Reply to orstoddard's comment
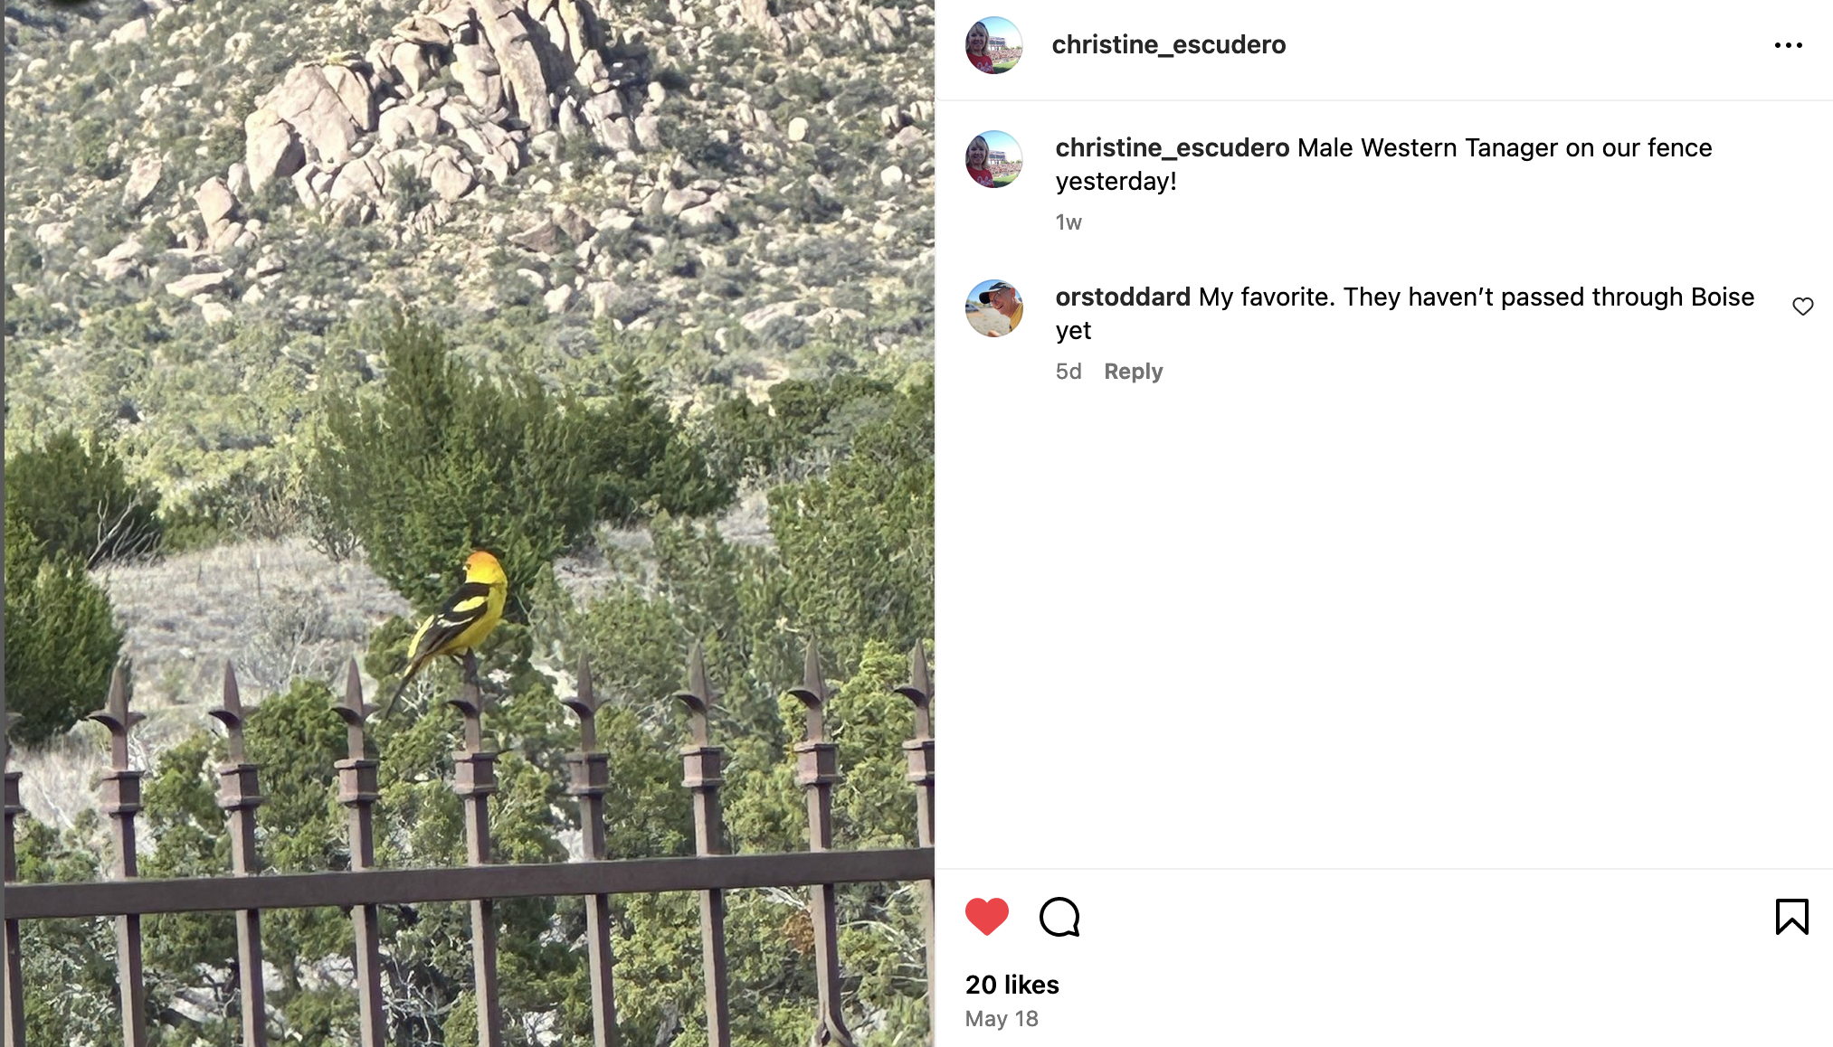 [1133, 372]
